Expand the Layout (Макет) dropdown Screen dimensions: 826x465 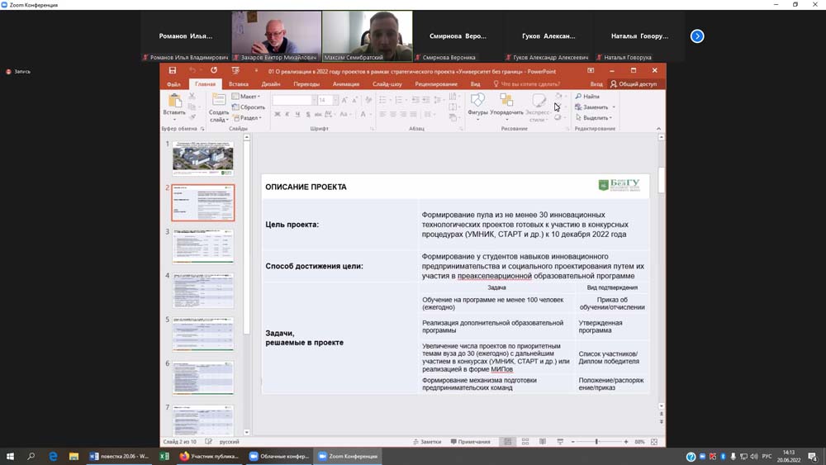[248, 97]
